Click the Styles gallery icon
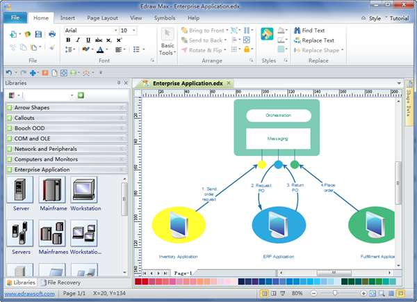The height and width of the screenshot is (302, 417). (267, 34)
